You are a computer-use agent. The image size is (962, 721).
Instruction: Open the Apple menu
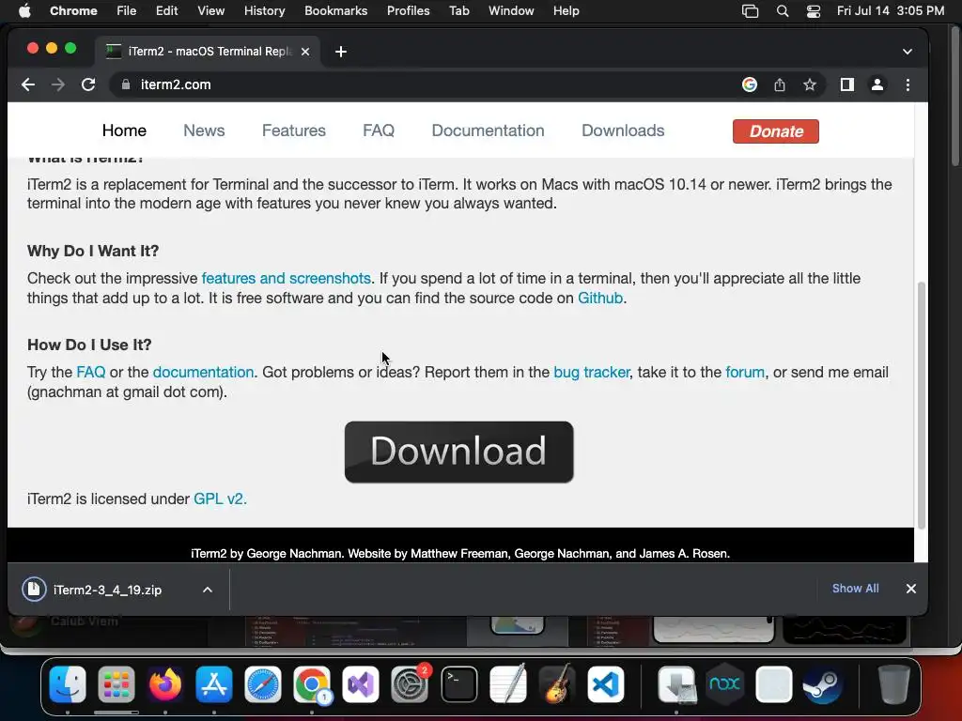coord(24,11)
